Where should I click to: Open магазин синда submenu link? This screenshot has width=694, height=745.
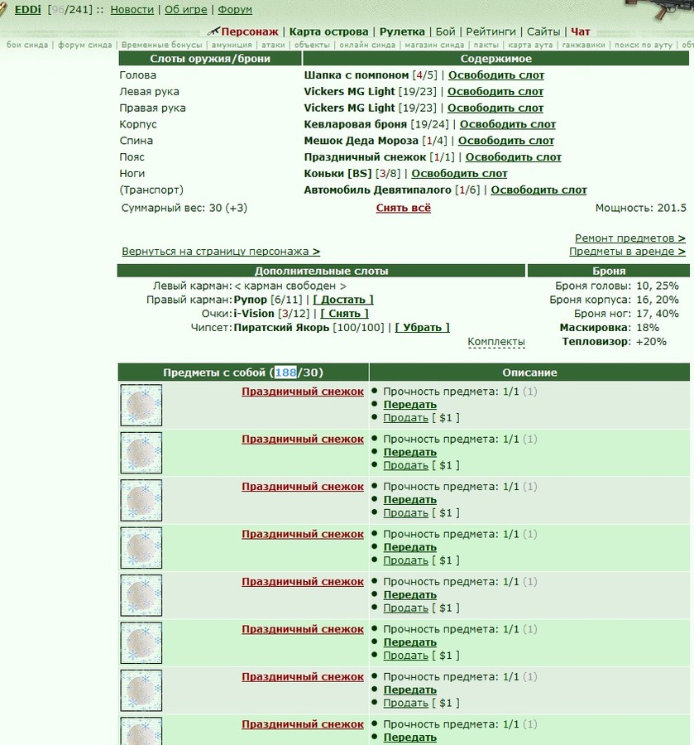tap(434, 45)
